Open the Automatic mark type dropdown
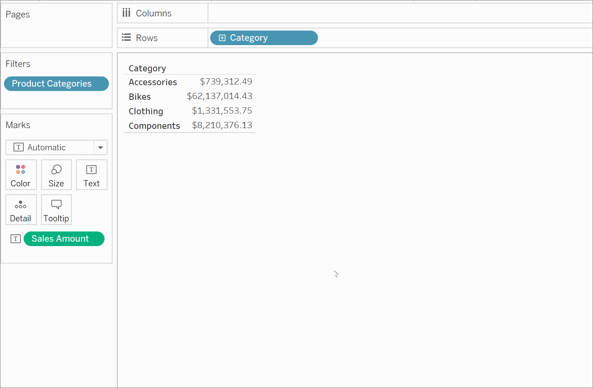Viewport: 593px width, 388px height. 101,147
